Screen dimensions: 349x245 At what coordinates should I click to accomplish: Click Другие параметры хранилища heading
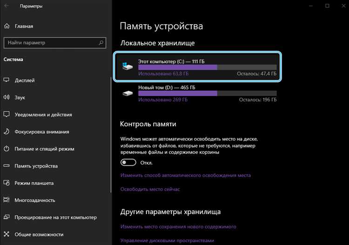pos(170,212)
